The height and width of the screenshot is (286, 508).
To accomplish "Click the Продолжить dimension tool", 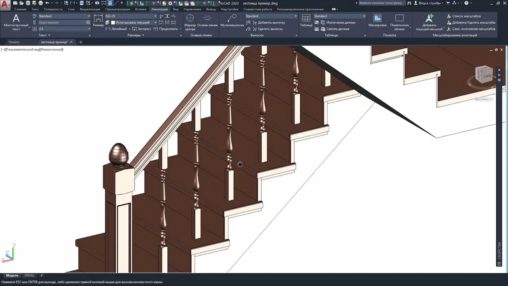I will [x=166, y=29].
